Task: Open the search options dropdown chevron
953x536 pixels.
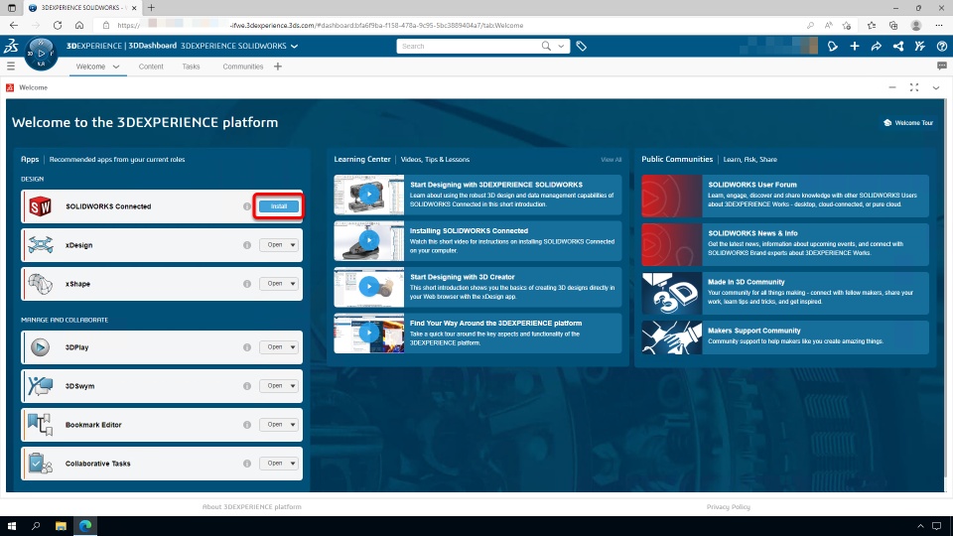Action: pyautogui.click(x=561, y=47)
